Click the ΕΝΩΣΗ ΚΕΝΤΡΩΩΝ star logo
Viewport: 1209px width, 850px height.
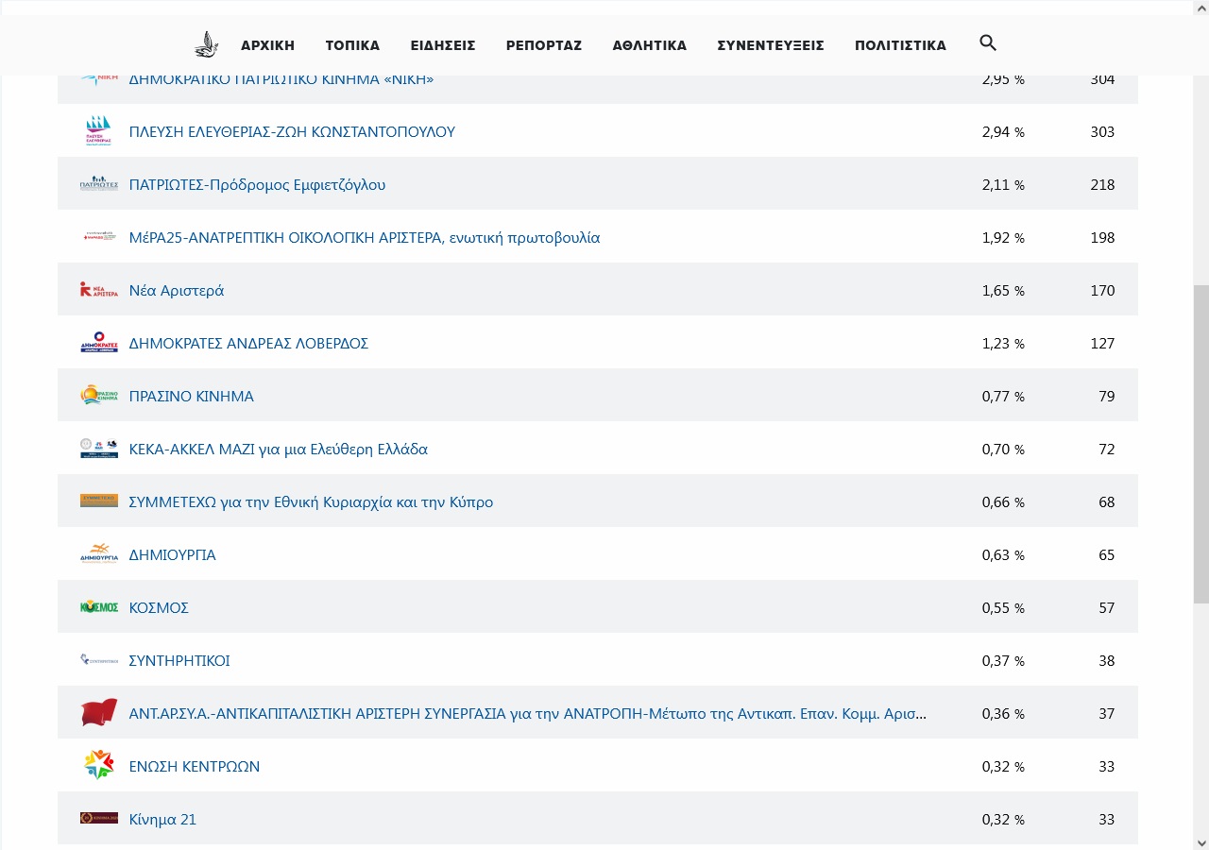pos(99,766)
